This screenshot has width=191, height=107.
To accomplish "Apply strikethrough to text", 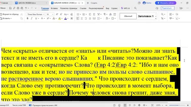I will [42, 18].
